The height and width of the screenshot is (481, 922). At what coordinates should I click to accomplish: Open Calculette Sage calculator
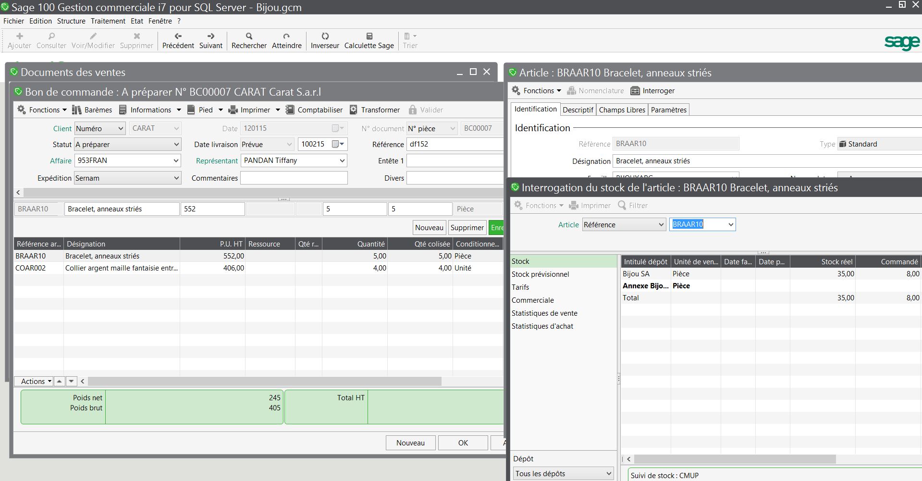click(369, 40)
